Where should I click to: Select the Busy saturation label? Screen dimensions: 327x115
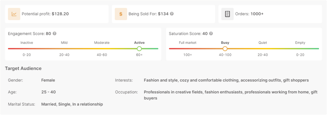pyautogui.click(x=225, y=43)
